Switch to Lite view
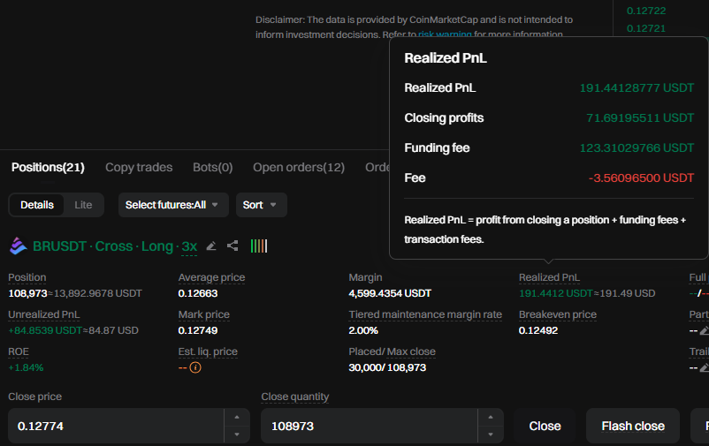Viewport: 709px width, 446px height. pyautogui.click(x=83, y=205)
